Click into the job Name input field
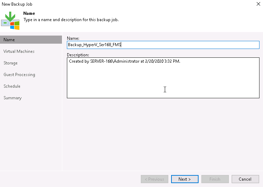 163,45
